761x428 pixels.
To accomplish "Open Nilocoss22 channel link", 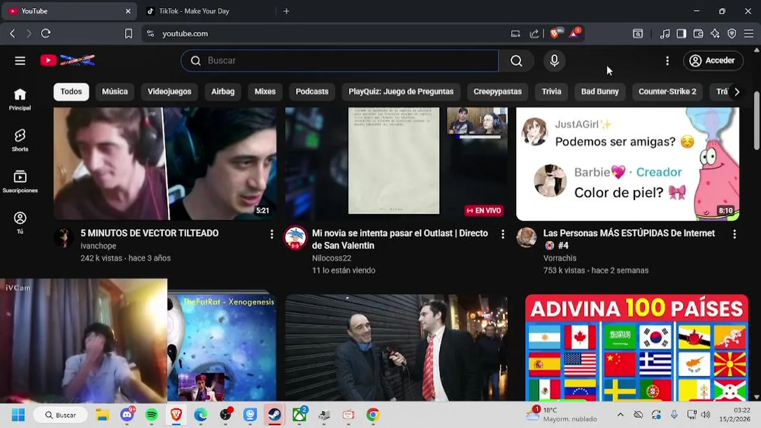I will pyautogui.click(x=332, y=259).
